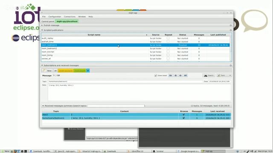Image resolution: width=273 pixels, height=153 pixels.
Task: Toggle Repeat checkbox for publish_time script
Action: tap(168, 42)
